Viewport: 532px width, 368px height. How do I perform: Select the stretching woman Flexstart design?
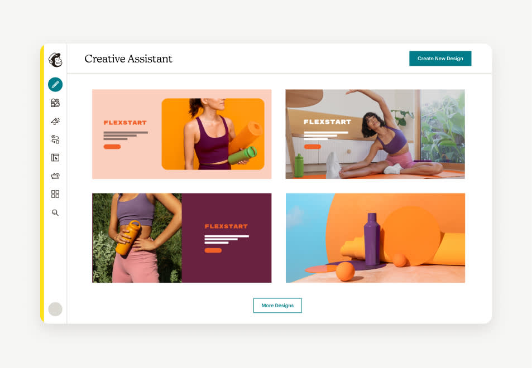(375, 134)
